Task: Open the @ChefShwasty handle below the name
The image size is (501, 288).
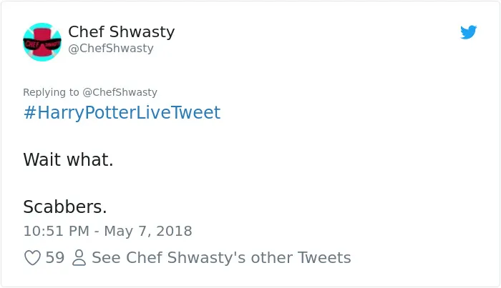Action: pyautogui.click(x=111, y=48)
